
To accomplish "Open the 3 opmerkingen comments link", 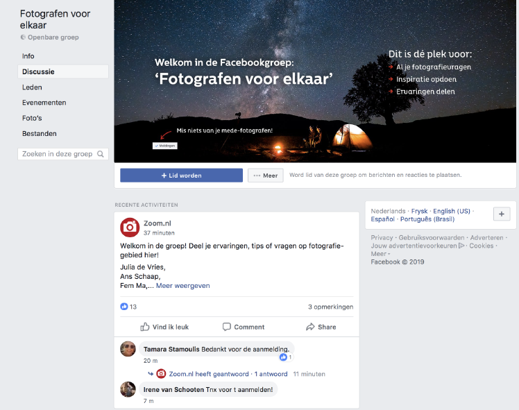I will (x=331, y=307).
